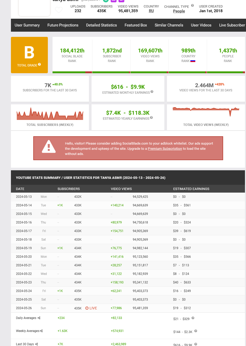Click the 94,750,618 total views cell

pyautogui.click(x=140, y=222)
